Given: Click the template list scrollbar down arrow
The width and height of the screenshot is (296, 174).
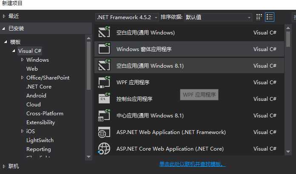Looking at the screenshot, I should [x=288, y=151].
